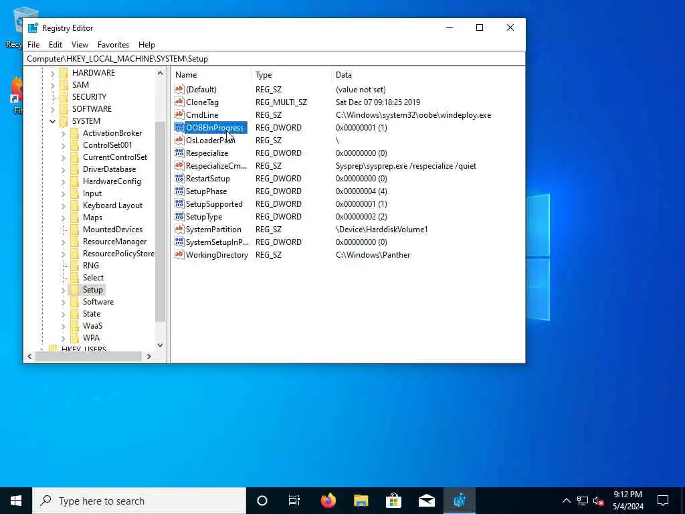Click the SetupSupported DWORD icon
685x514 pixels.
tap(179, 203)
